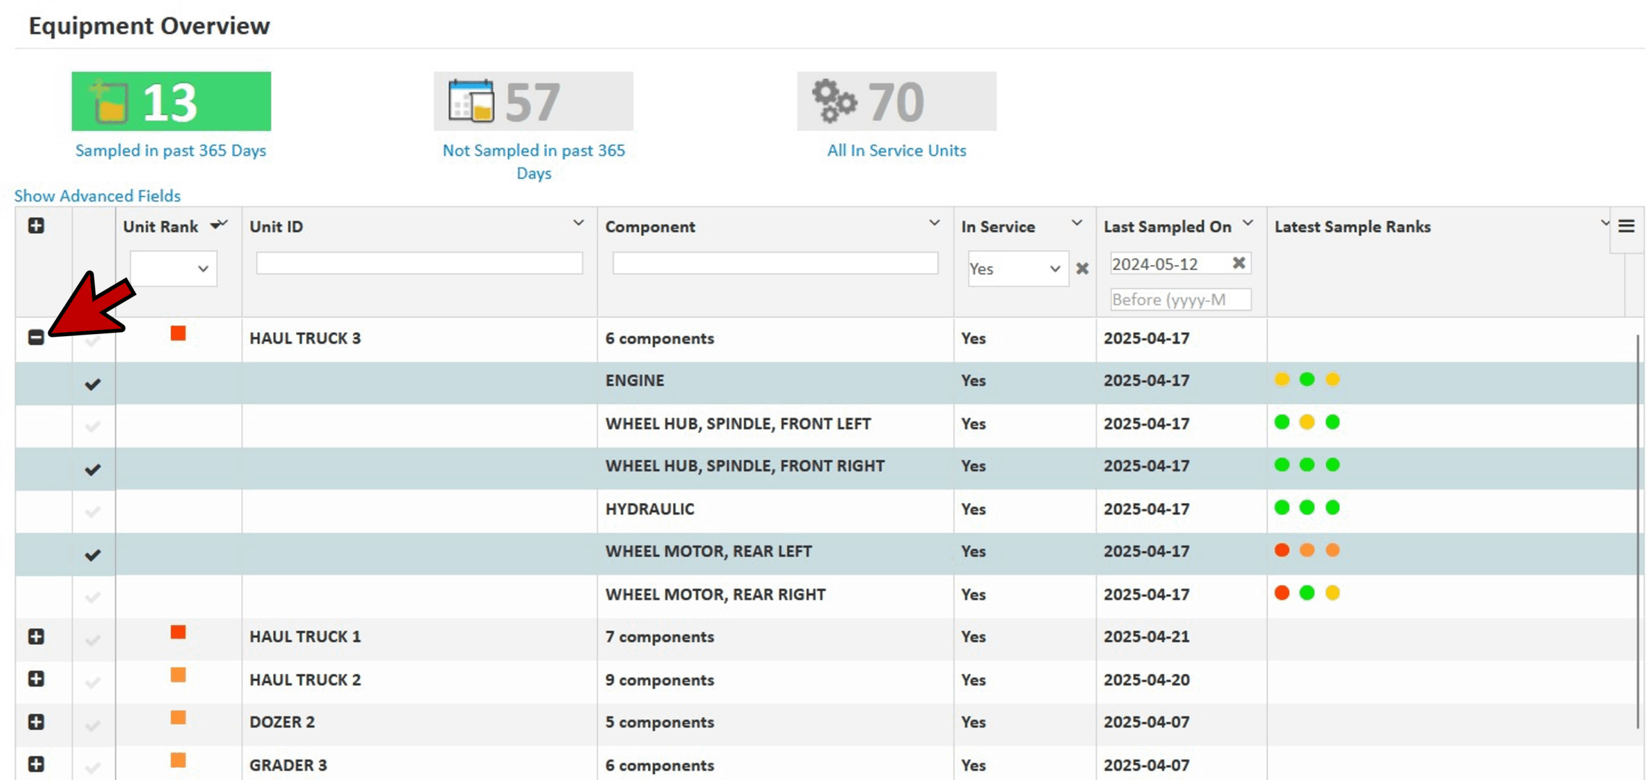Click Show Advanced Fields link

[97, 195]
